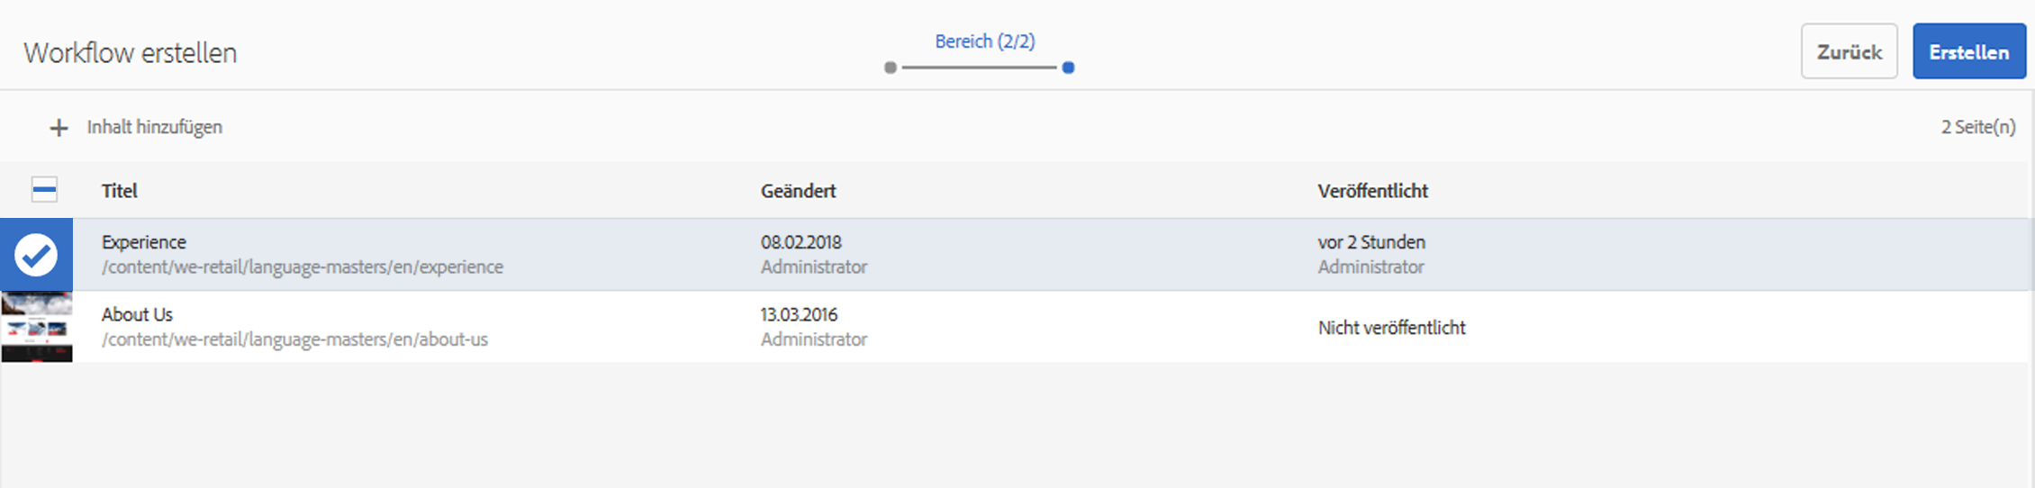Click the plus icon to add content
Screen dimensions: 2035x488
[59, 128]
